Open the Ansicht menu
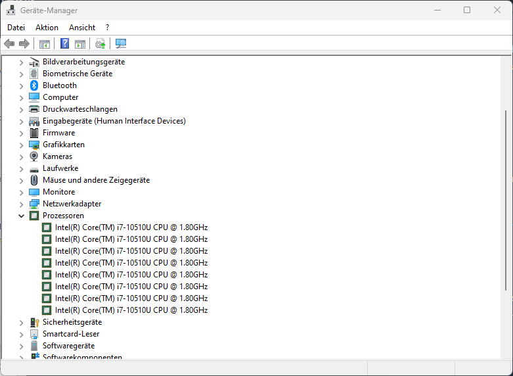Image resolution: width=513 pixels, height=376 pixels. pyautogui.click(x=82, y=28)
